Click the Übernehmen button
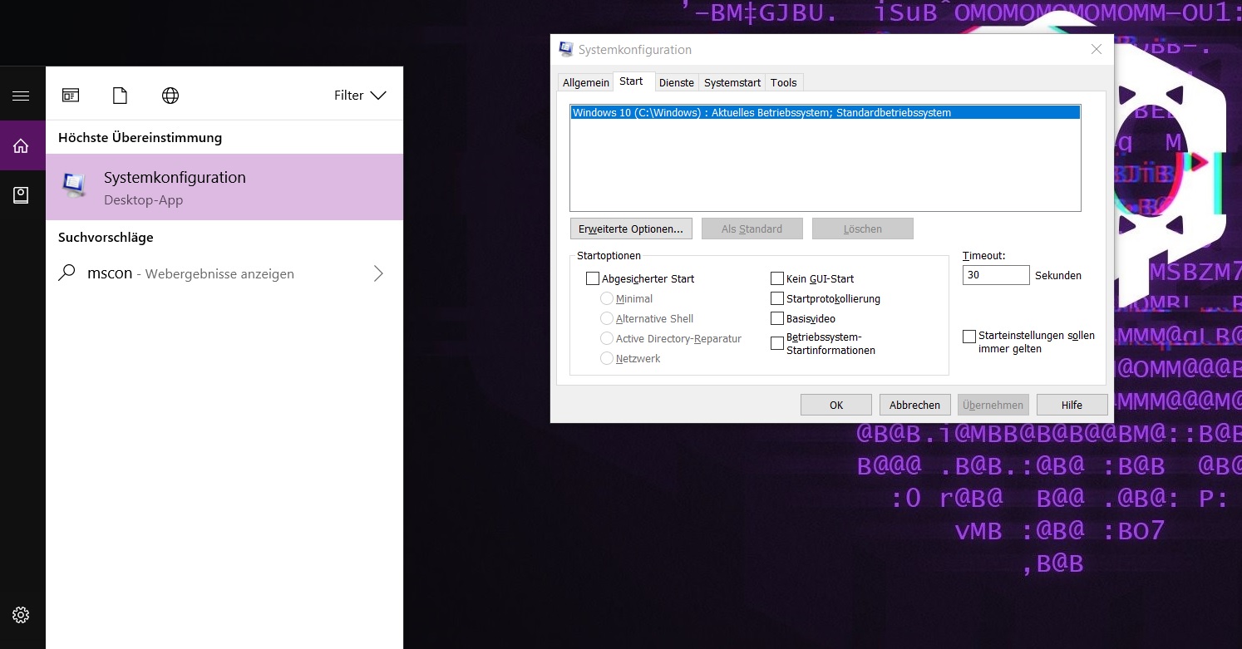The width and height of the screenshot is (1242, 649). (x=993, y=405)
